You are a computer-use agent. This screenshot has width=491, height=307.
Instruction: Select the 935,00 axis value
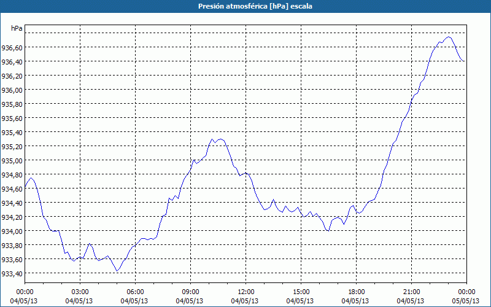12,161
